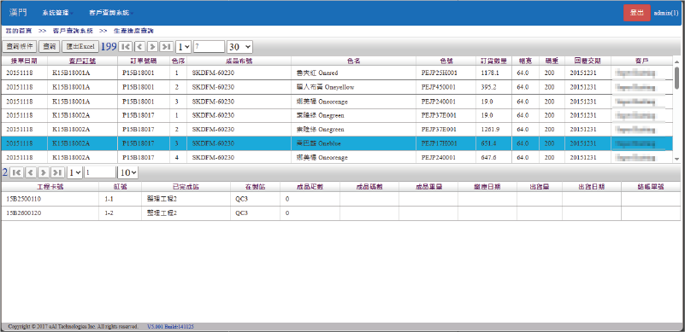This screenshot has width=685, height=332.
Task: Click the V5.001 Build version text in footer
Action: [171, 326]
